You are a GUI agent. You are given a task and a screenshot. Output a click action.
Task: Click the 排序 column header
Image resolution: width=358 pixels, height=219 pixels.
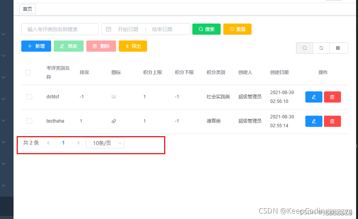tap(84, 72)
